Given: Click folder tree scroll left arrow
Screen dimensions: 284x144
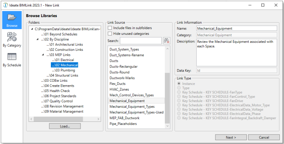Looking at the screenshot, I should pyautogui.click(x=31, y=119).
